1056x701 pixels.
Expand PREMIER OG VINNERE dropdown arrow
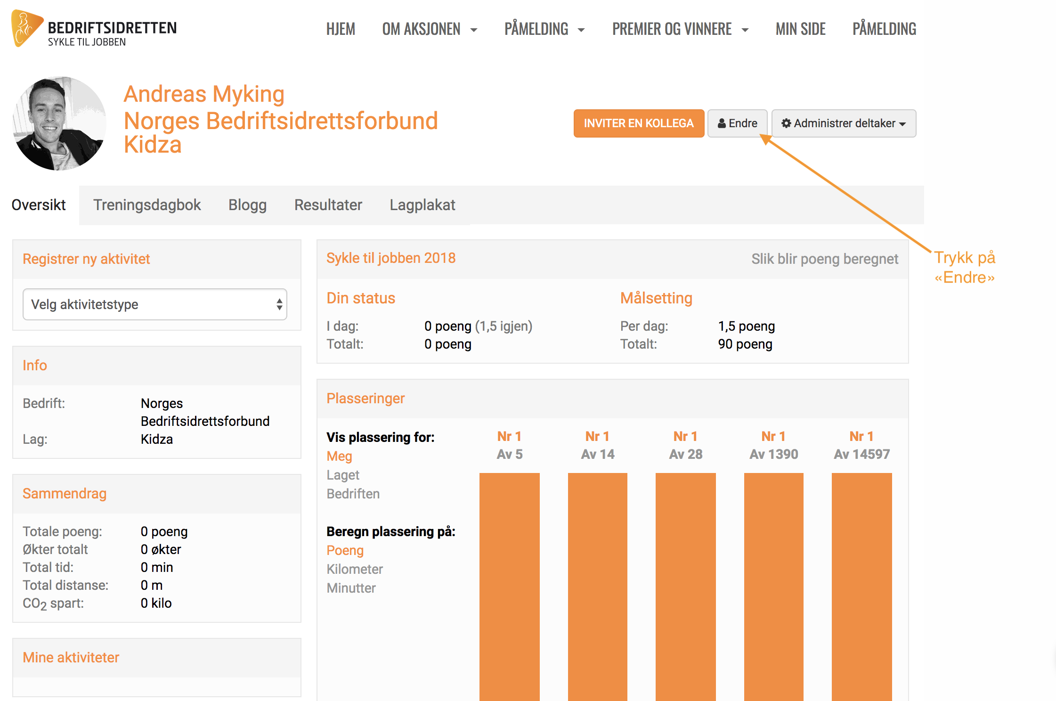click(x=745, y=30)
